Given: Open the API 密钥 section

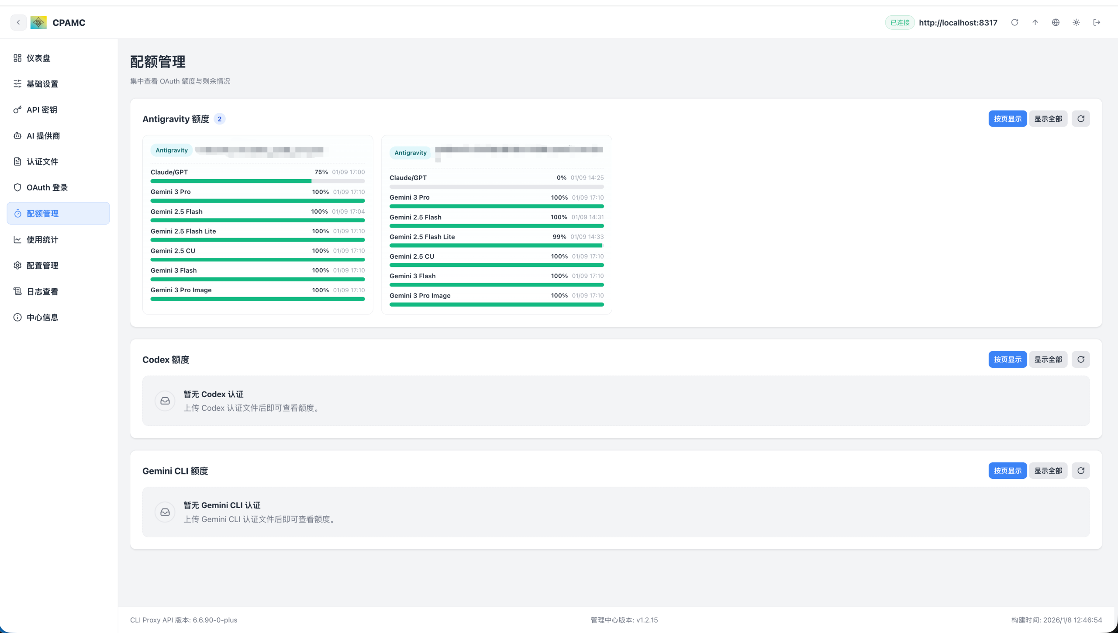Looking at the screenshot, I should coord(41,110).
